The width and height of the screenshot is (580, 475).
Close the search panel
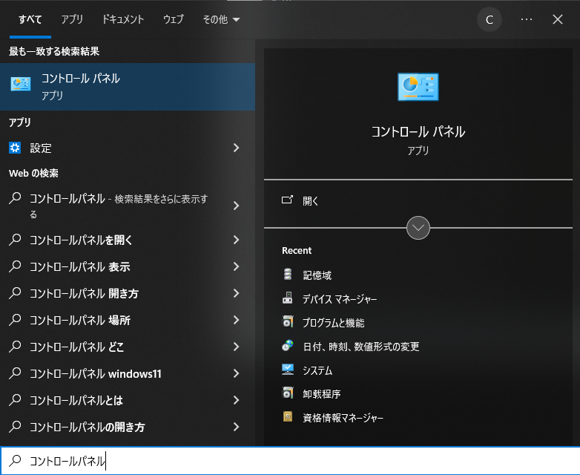[x=558, y=19]
